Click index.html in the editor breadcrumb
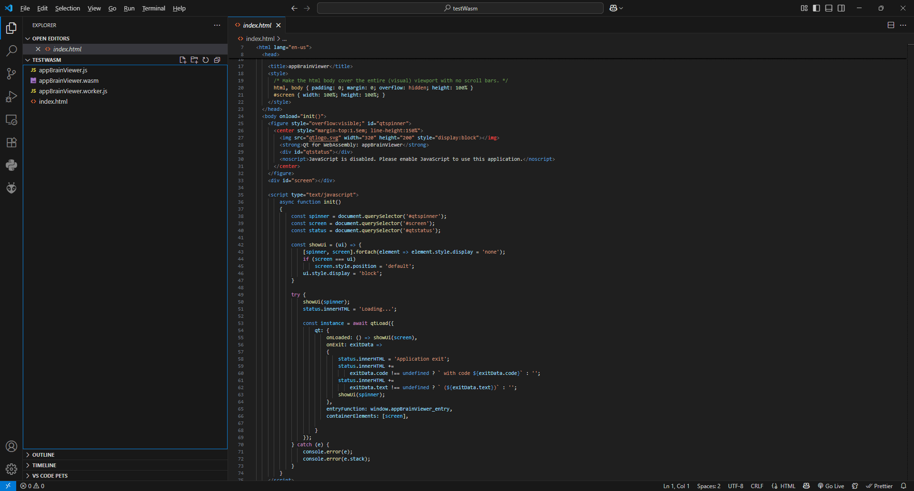The width and height of the screenshot is (914, 491). (260, 39)
